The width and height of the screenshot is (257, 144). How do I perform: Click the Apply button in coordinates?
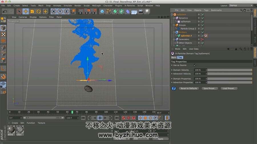pyautogui.click(x=160, y=139)
